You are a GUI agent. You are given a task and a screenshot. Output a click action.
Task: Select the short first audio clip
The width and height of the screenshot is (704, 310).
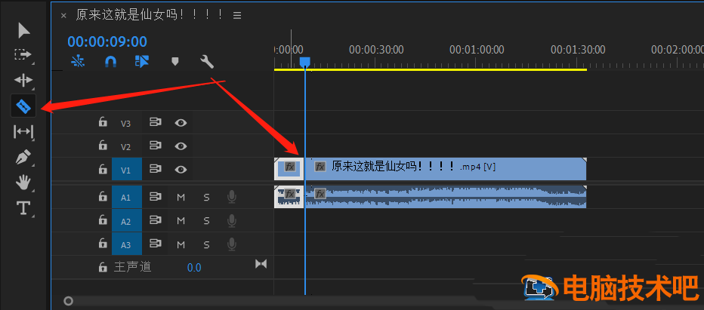(x=289, y=197)
